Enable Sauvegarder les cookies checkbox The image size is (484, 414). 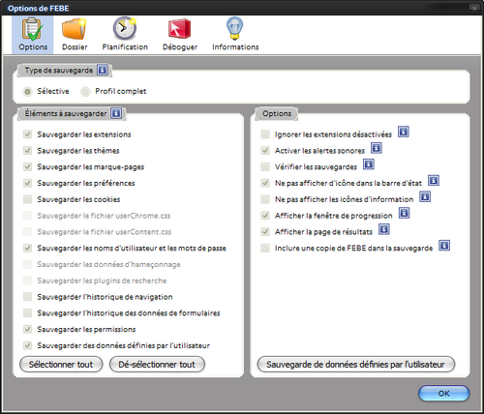click(27, 199)
